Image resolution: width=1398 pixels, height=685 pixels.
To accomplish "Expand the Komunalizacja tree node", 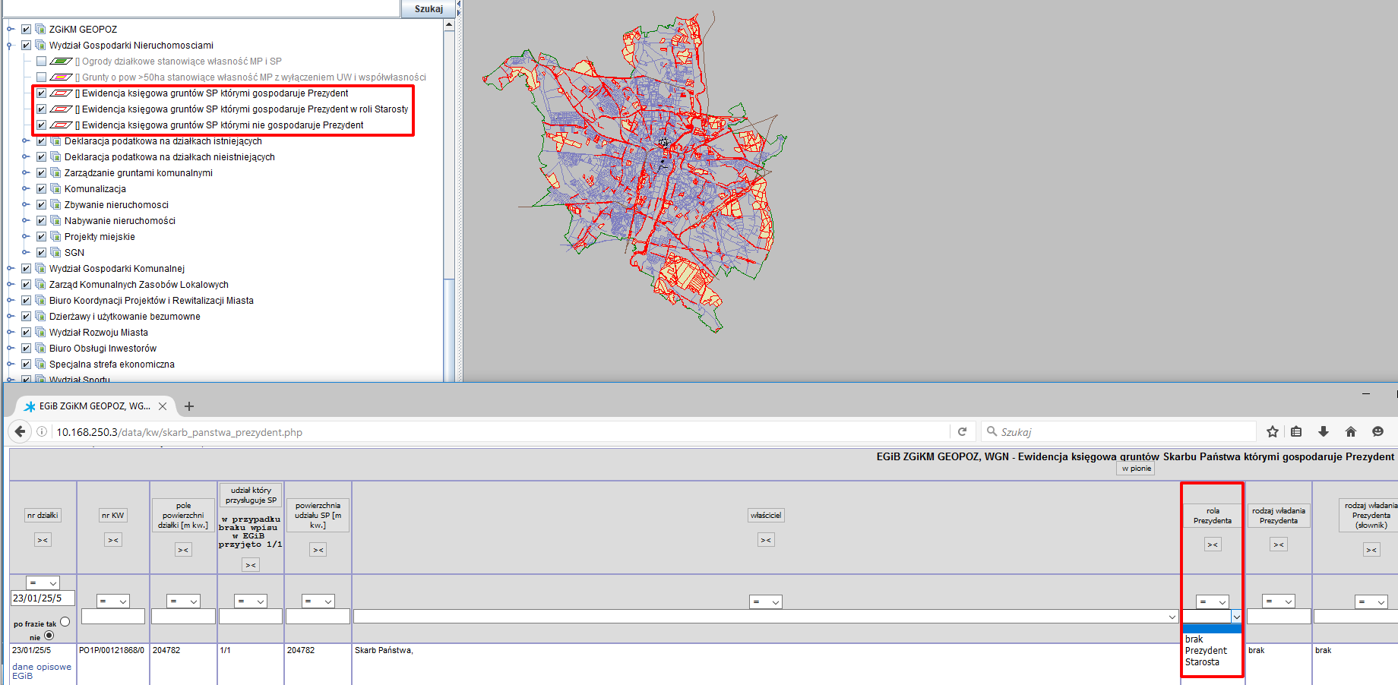I will tap(26, 188).
